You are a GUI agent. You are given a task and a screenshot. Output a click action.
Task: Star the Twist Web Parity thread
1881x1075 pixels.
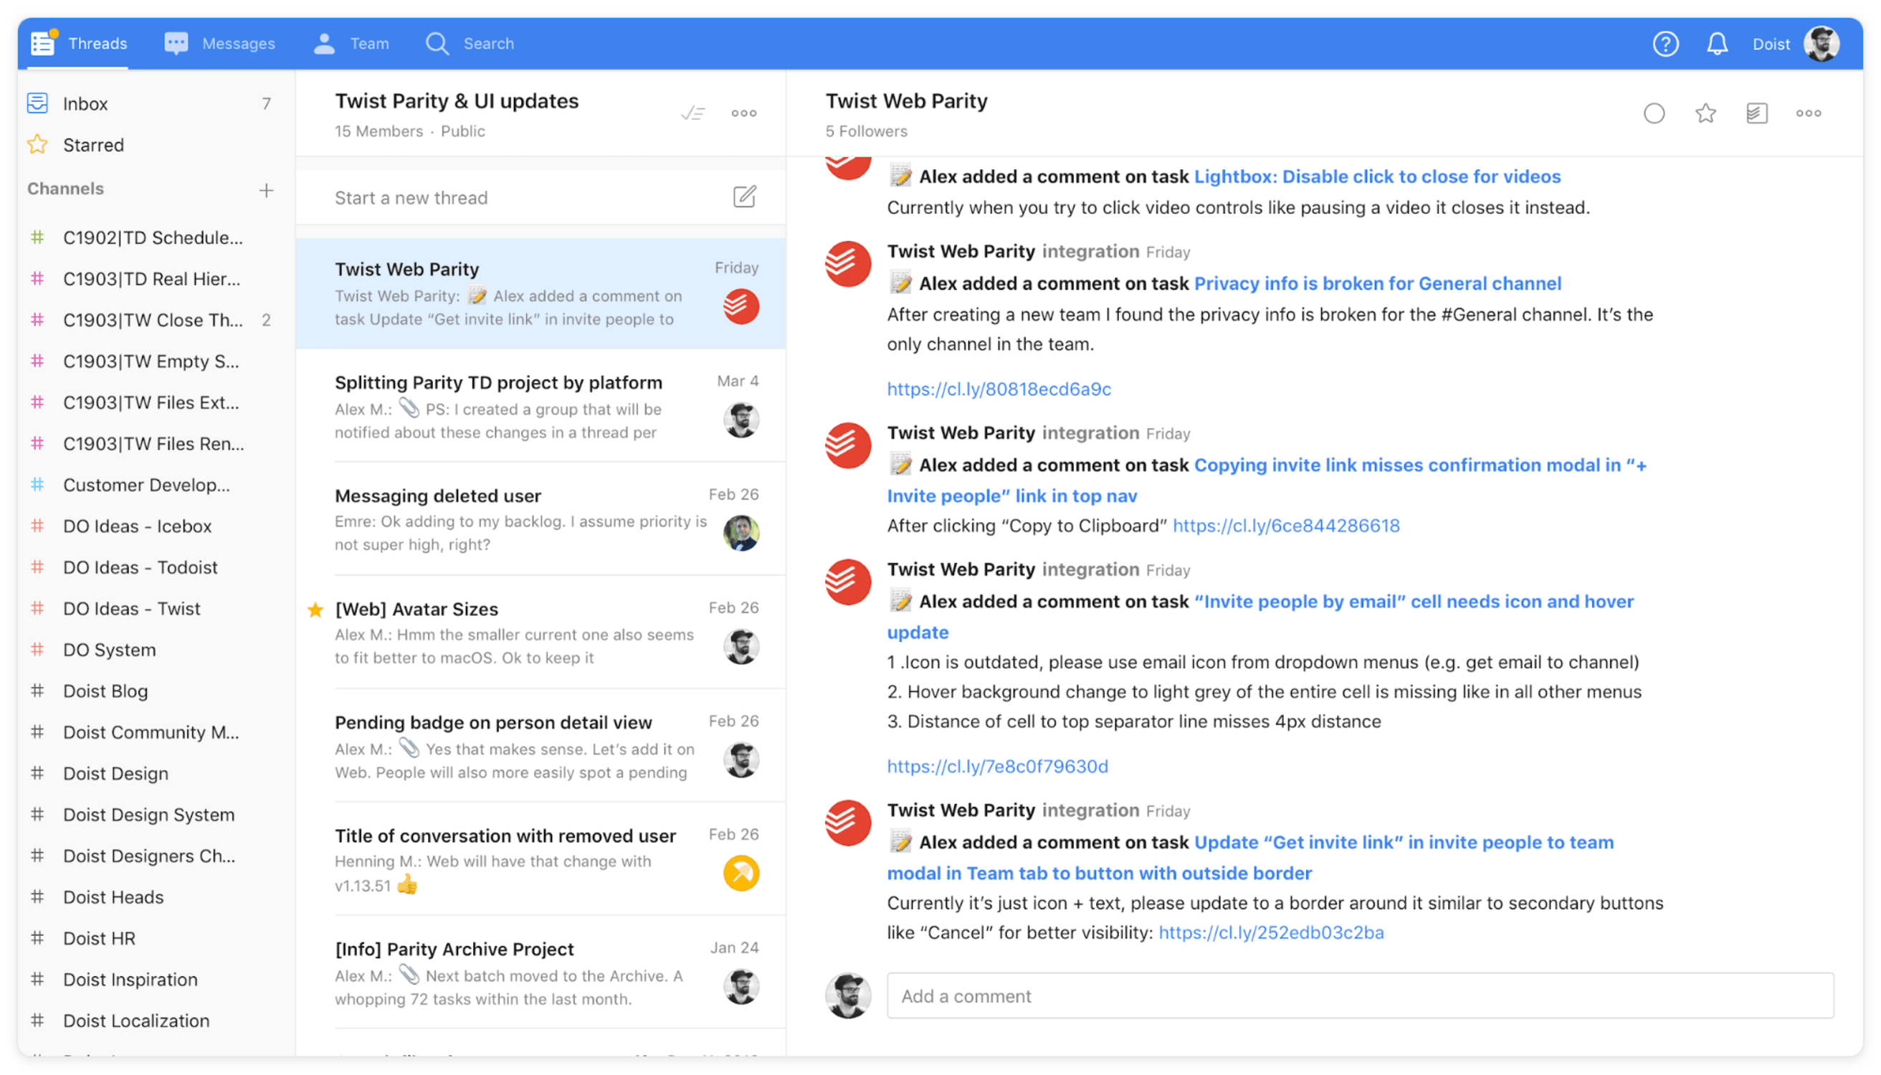pyautogui.click(x=1705, y=113)
